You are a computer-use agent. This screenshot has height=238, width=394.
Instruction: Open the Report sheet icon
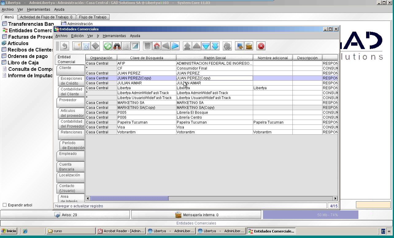point(126,46)
